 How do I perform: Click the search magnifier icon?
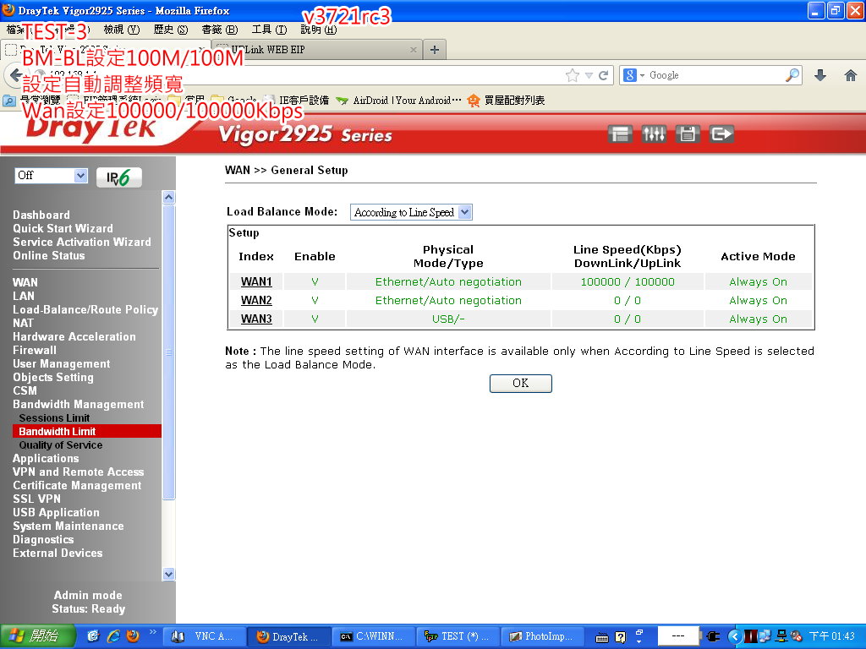792,75
